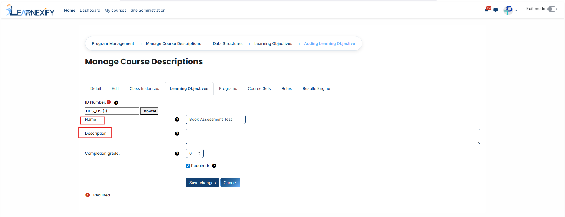The height and width of the screenshot is (217, 565).
Task: Switch to the Edit tab
Action: [115, 88]
